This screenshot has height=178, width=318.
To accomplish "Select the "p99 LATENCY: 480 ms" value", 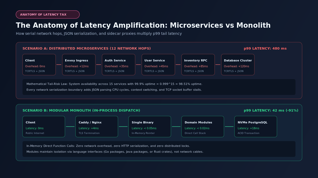I will [265, 49].
